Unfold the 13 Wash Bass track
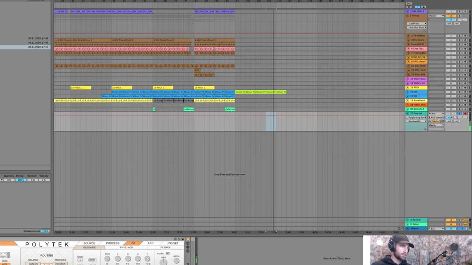The image size is (472, 265). pos(408,79)
